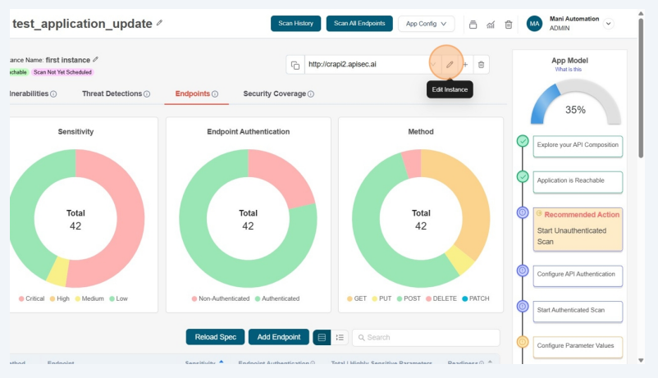
Task: Click the archive icon beside App Config
Action: click(473, 25)
